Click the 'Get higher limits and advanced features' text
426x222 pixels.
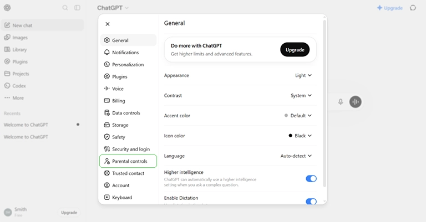coord(211,54)
